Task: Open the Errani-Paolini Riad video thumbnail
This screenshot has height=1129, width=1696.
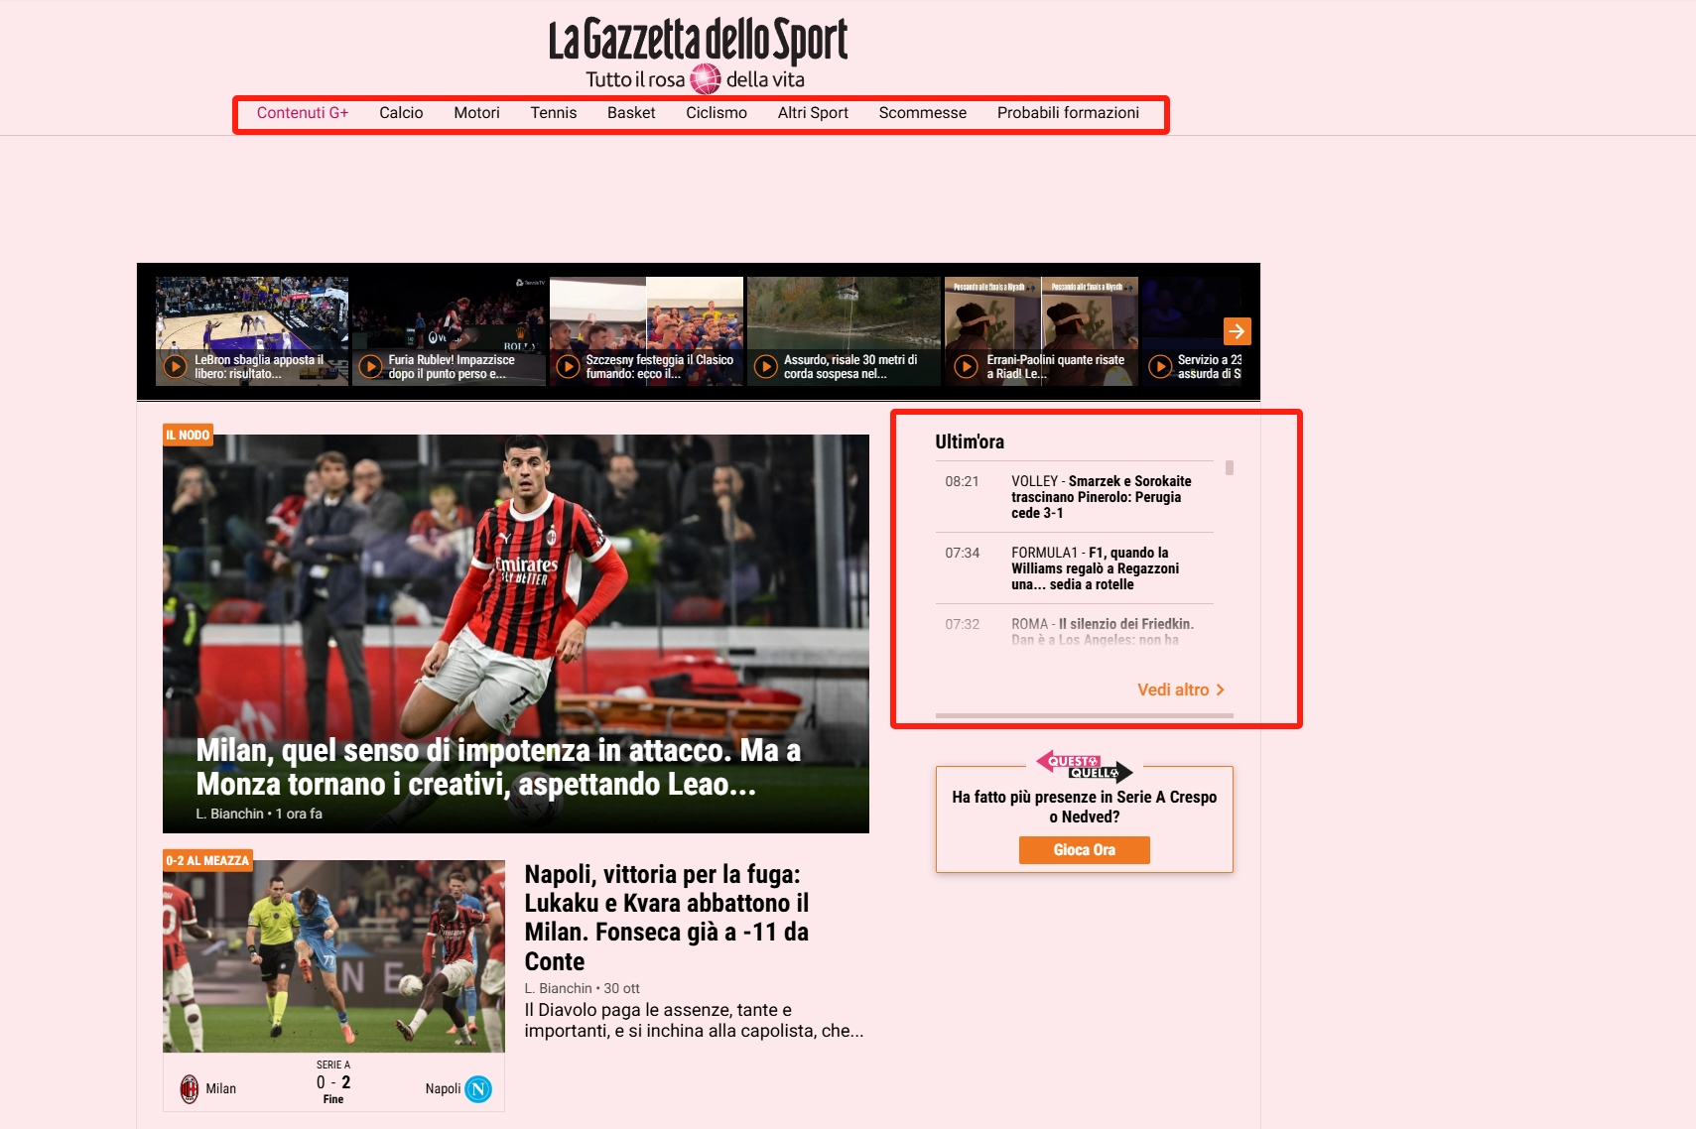Action: [x=1041, y=330]
